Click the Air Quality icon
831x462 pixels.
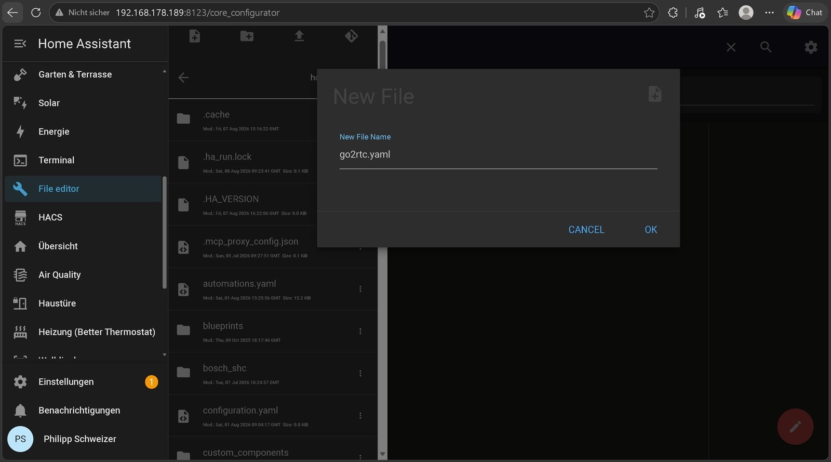pos(20,274)
